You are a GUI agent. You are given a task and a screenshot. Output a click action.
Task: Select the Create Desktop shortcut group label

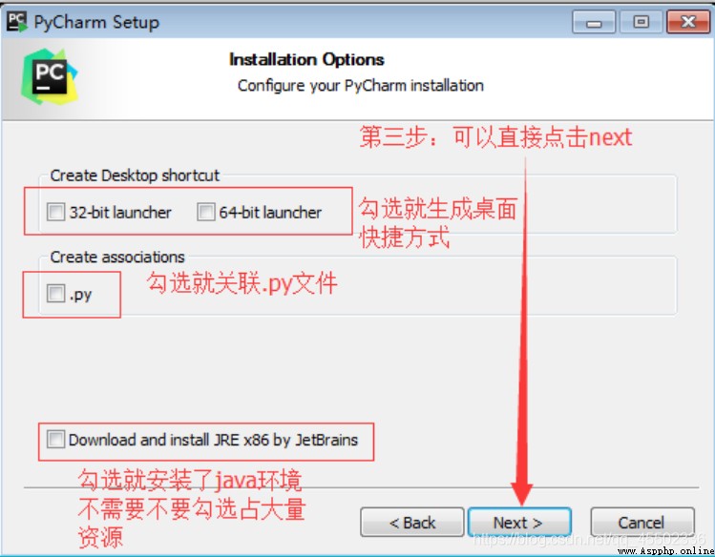(135, 175)
